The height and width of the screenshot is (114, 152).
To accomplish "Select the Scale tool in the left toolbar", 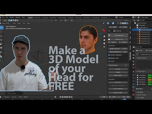I will coord(1,44).
